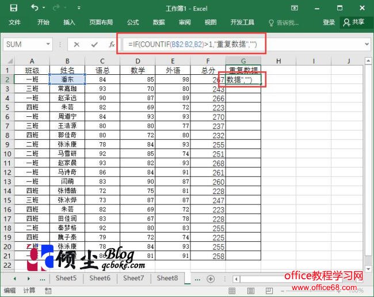Click the Save icon in quick access toolbar
Viewport: 374px width, 297px height.
pyautogui.click(x=14, y=8)
